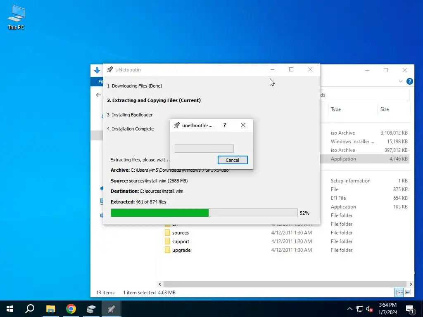This screenshot has height=317, width=423.
Task: Select the 105 KB Application row
Action: pyautogui.click(x=364, y=207)
